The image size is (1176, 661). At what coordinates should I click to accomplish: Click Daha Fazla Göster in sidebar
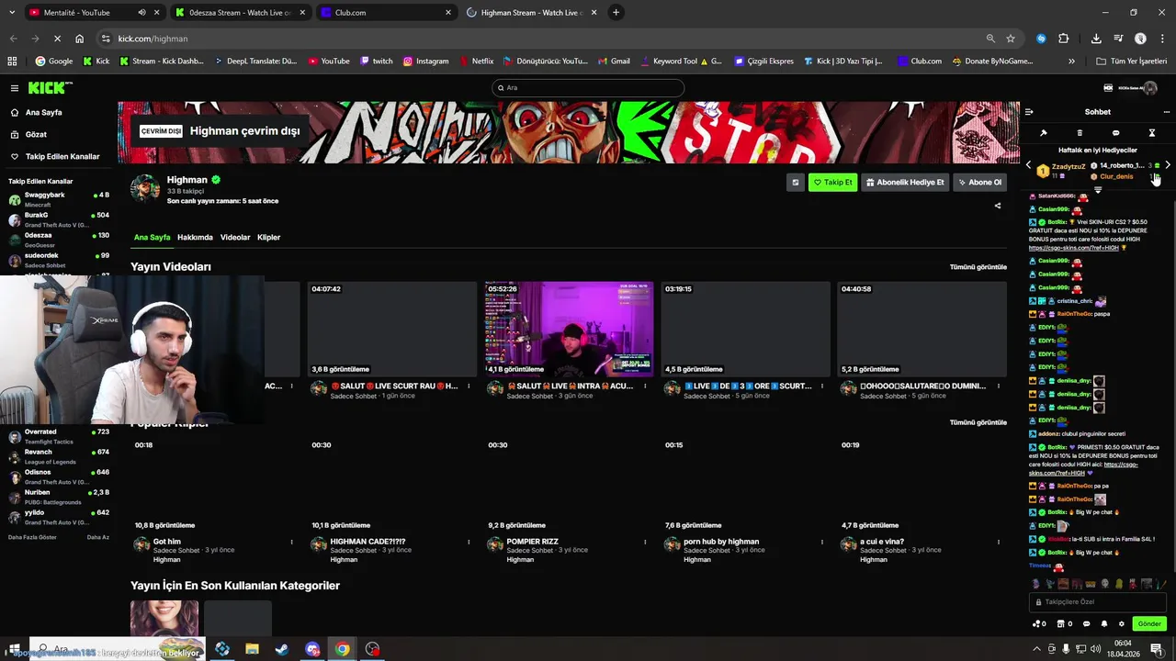(32, 537)
